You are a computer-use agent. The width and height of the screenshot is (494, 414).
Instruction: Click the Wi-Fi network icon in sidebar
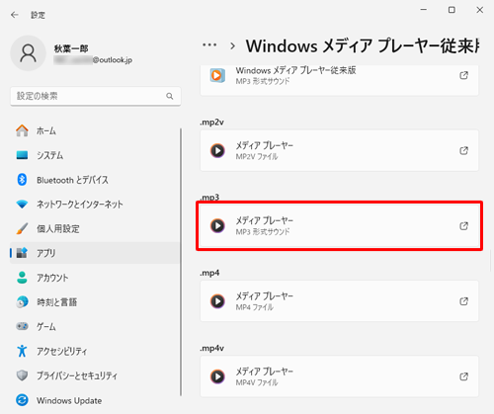pos(22,205)
